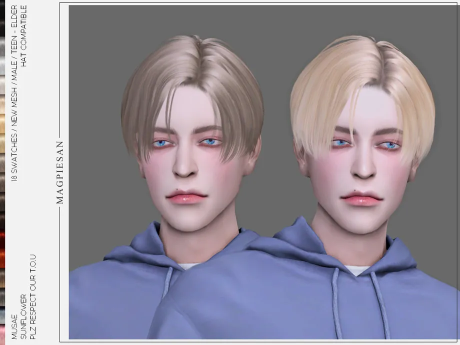Click the right model's face
This screenshot has height=345, width=460.
click(x=361, y=165)
